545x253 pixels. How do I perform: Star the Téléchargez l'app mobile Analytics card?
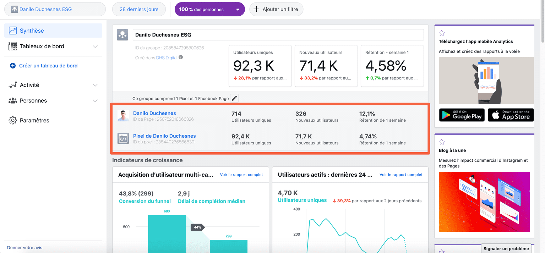point(442,33)
